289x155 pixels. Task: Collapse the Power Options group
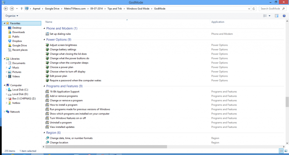[44, 40]
